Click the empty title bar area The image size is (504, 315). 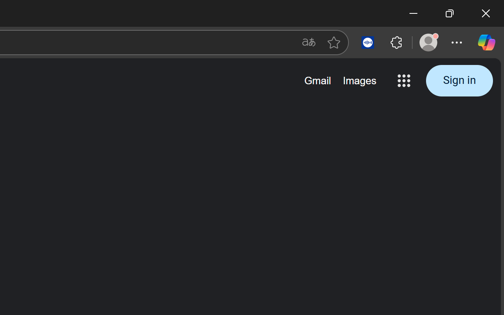click(x=197, y=13)
